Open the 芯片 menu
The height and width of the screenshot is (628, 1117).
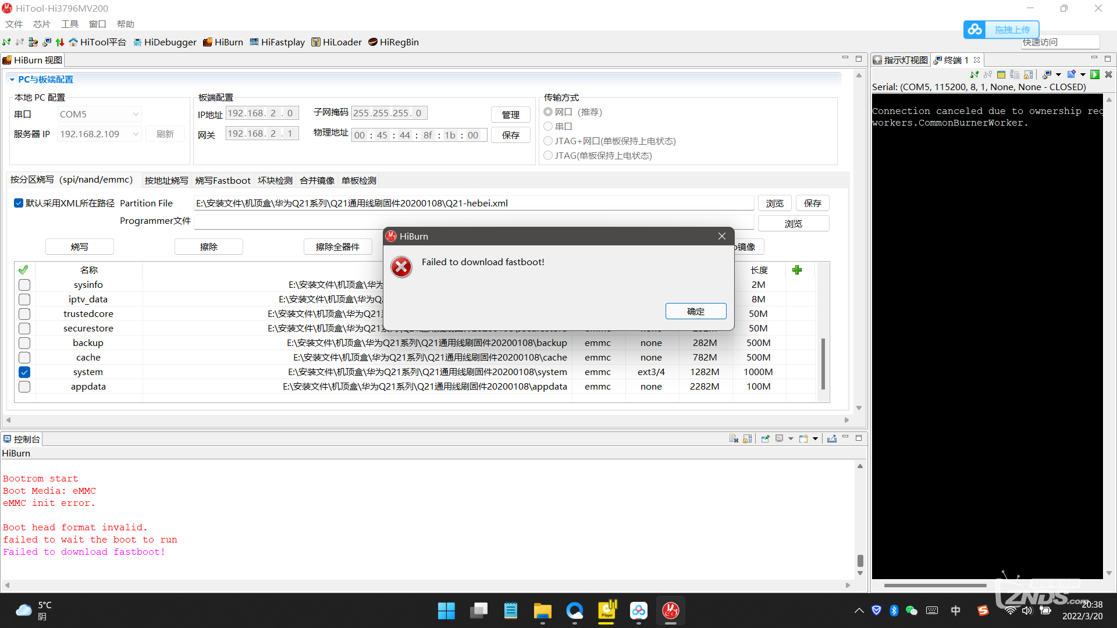pyautogui.click(x=42, y=24)
